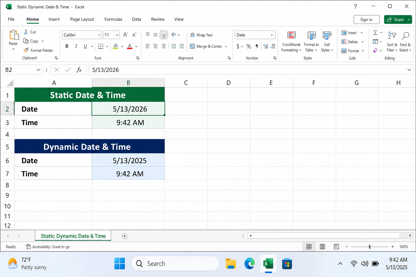Image resolution: width=416 pixels, height=277 pixels.
Task: Select cell B6 showing 5/13/2025
Action: (x=128, y=161)
